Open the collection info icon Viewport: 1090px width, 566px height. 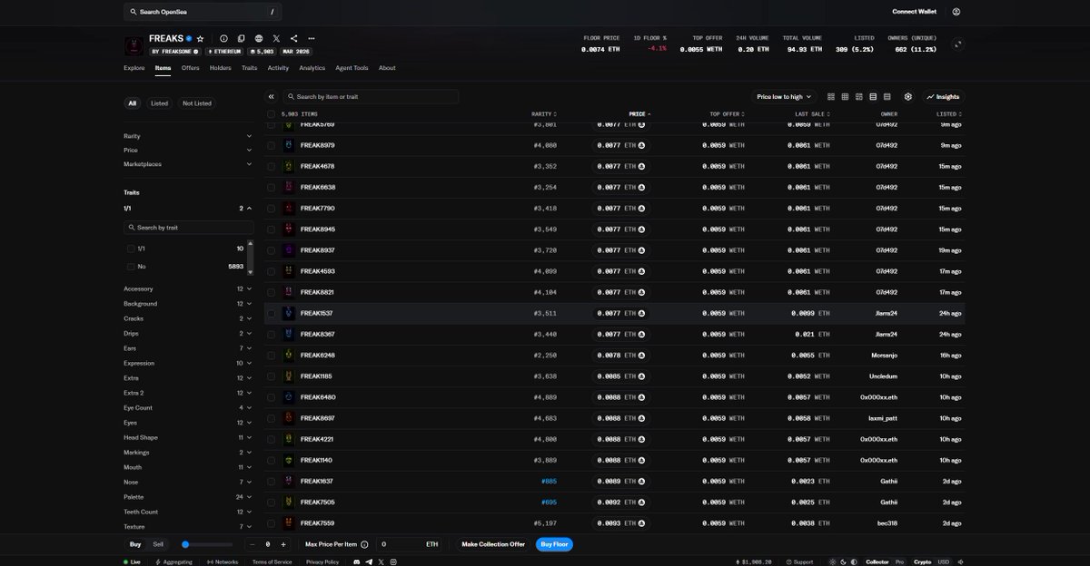tap(224, 39)
